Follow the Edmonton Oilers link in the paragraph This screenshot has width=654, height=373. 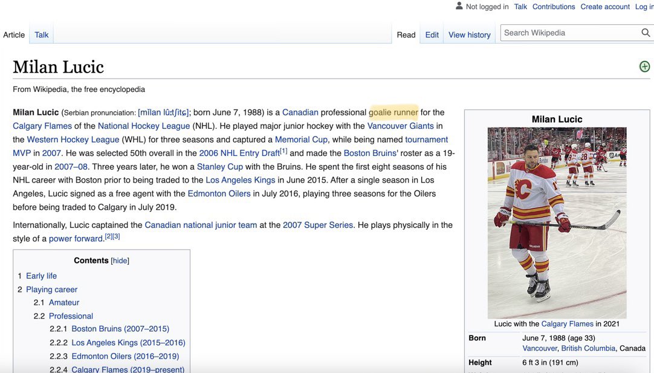tap(219, 193)
